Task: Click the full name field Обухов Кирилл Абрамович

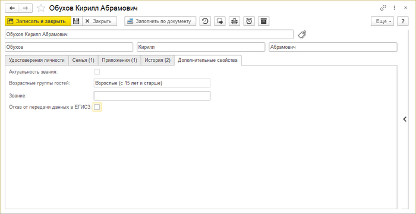Action: [149, 34]
